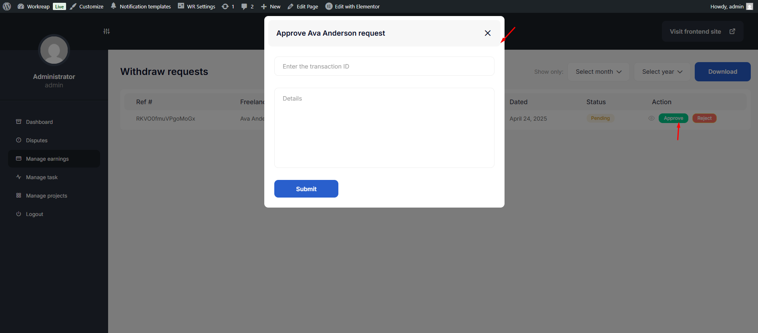Open the comments bubble icon
Image resolution: width=758 pixels, height=333 pixels.
coord(244,6)
